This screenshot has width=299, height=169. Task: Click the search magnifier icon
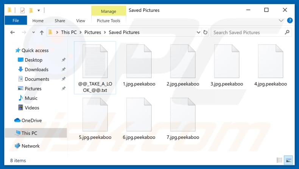coord(287,33)
